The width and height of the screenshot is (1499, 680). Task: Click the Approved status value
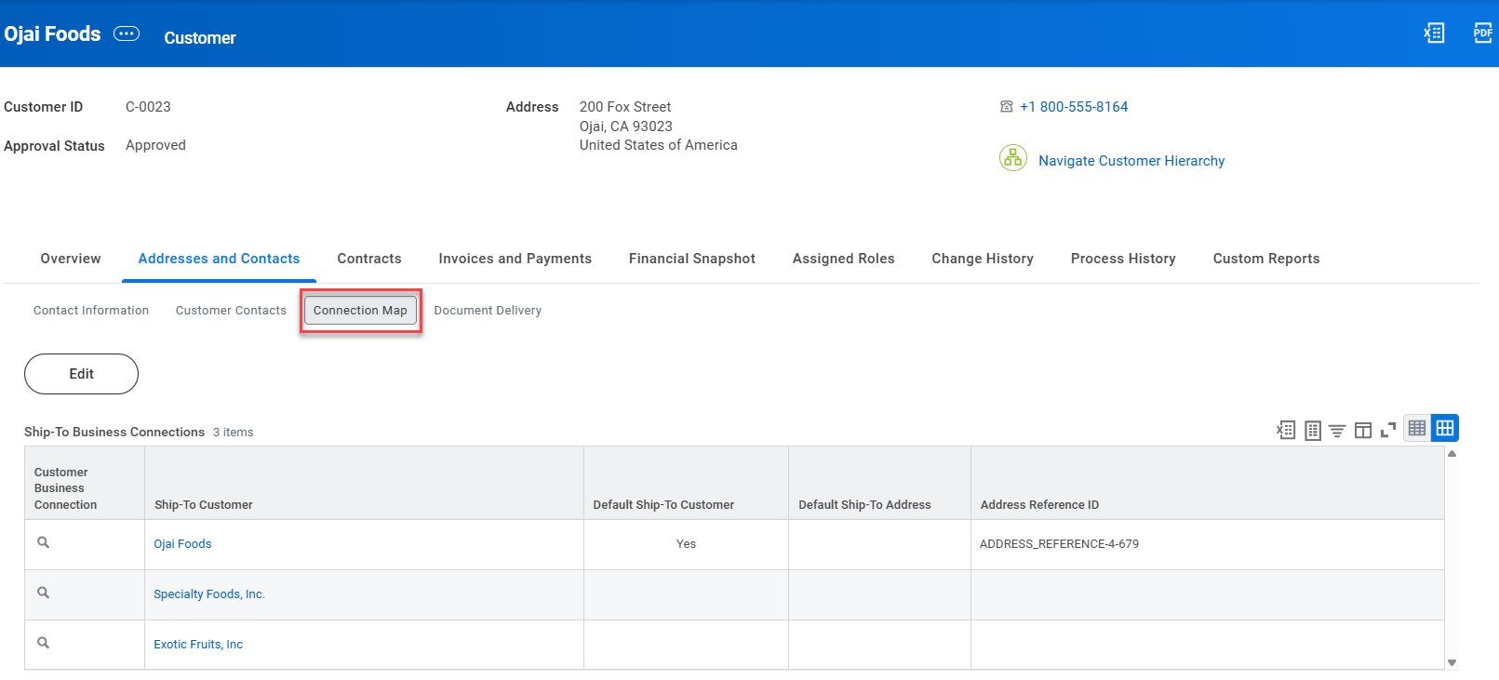[155, 145]
